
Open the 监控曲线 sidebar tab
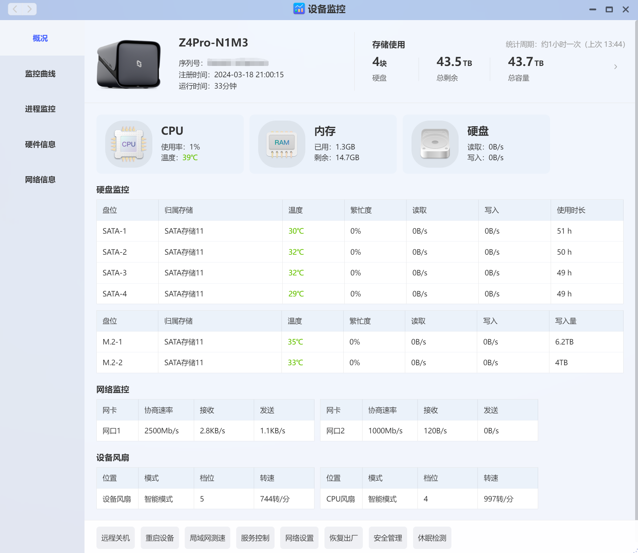pyautogui.click(x=40, y=73)
